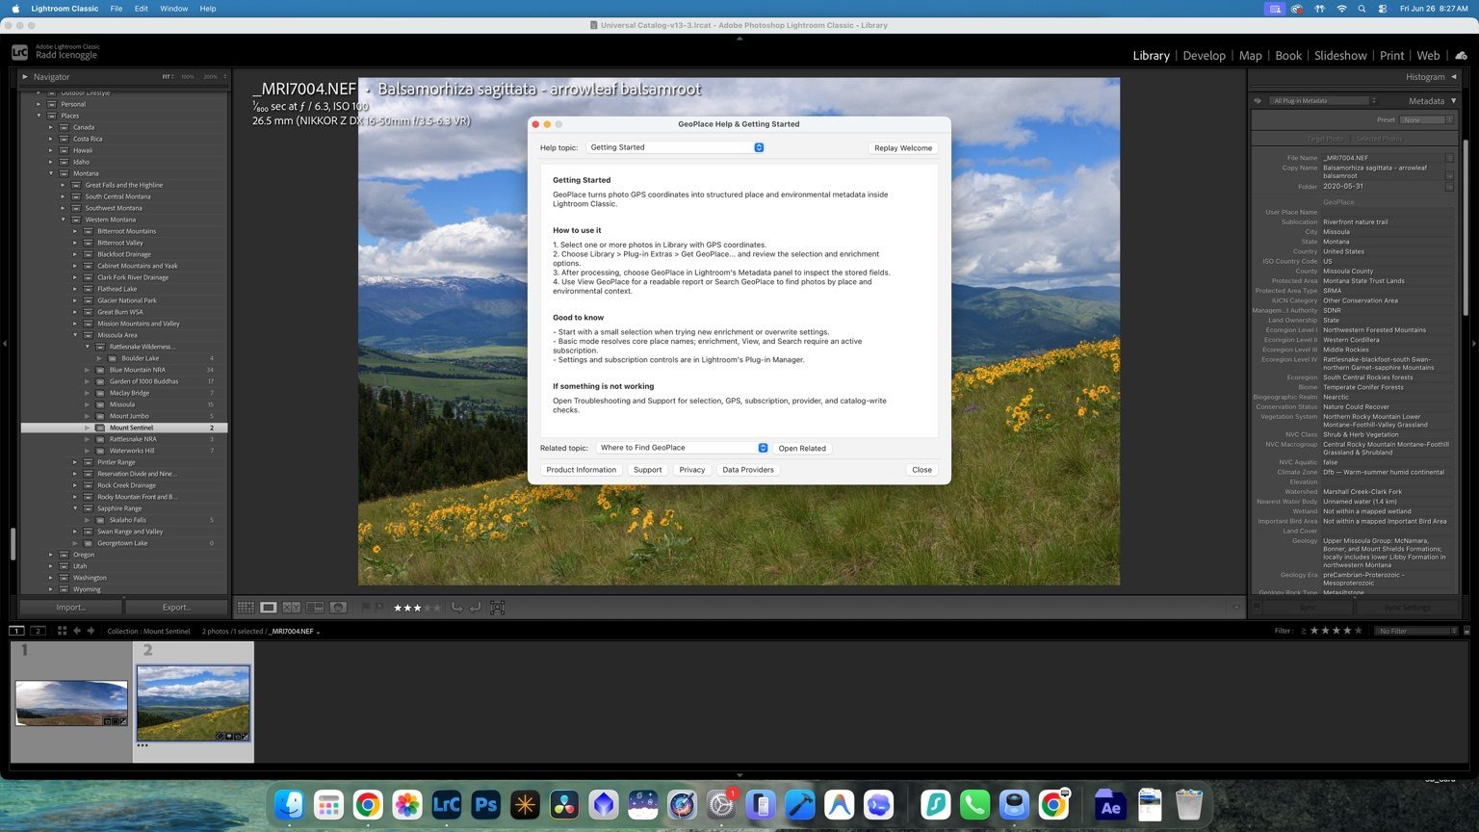
Task: Click the Export button
Action: [176, 608]
